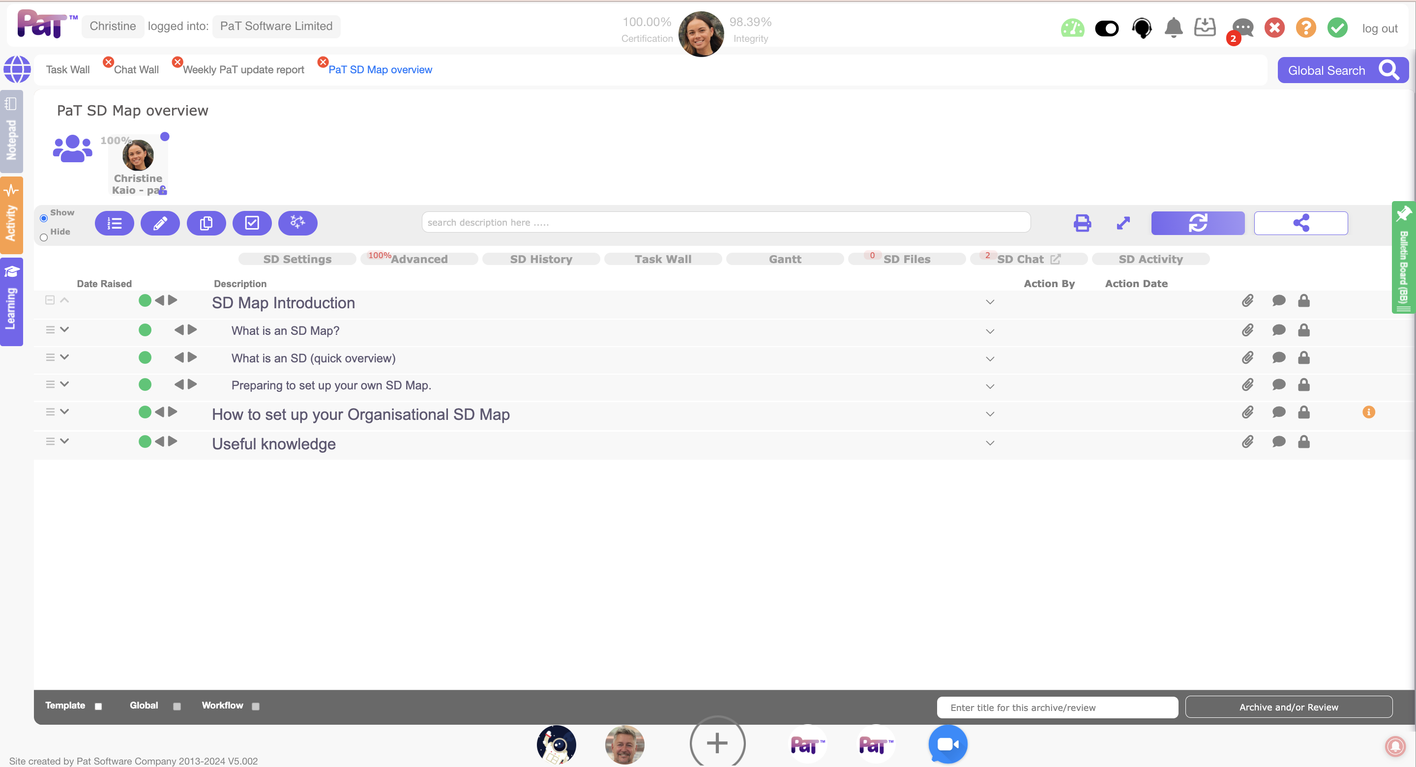
Task: Click the printer icon in toolbar
Action: [x=1082, y=223]
